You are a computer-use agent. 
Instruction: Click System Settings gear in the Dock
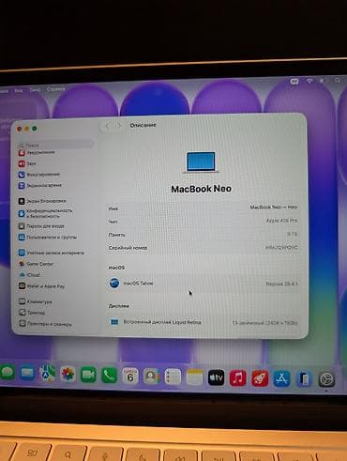pyautogui.click(x=326, y=379)
